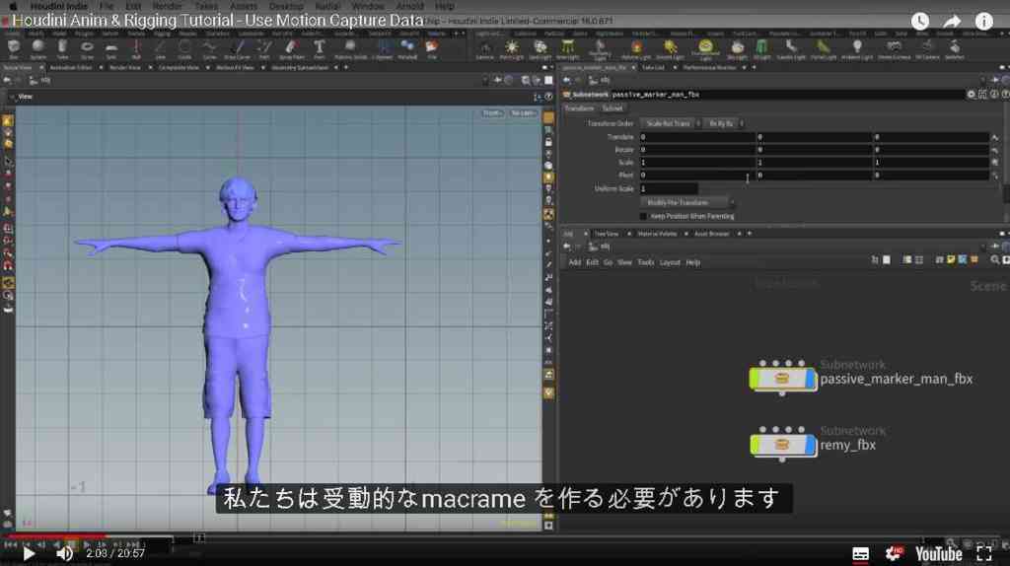This screenshot has width=1010, height=566.
Task: Toggle YouTube subtitles button
Action: coord(860,554)
